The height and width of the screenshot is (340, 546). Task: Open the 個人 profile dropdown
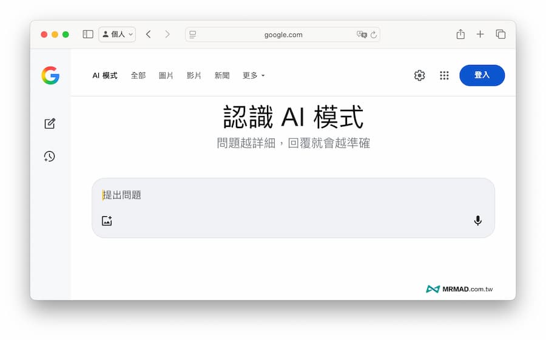tap(117, 34)
